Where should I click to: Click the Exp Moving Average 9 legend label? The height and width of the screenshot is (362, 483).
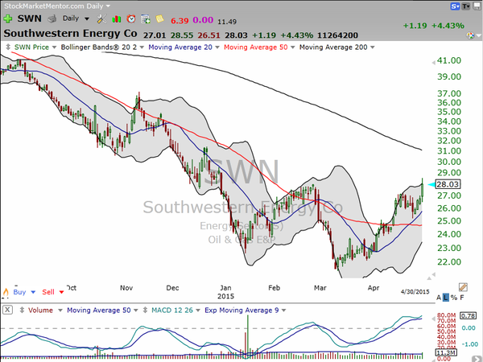pos(242,311)
